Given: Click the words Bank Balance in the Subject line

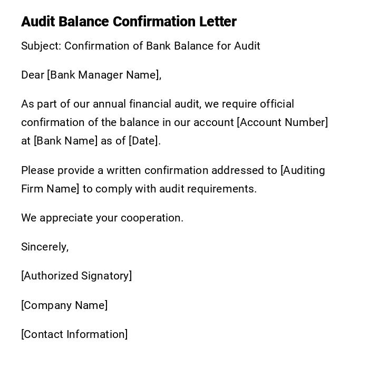Looking at the screenshot, I should tap(180, 46).
